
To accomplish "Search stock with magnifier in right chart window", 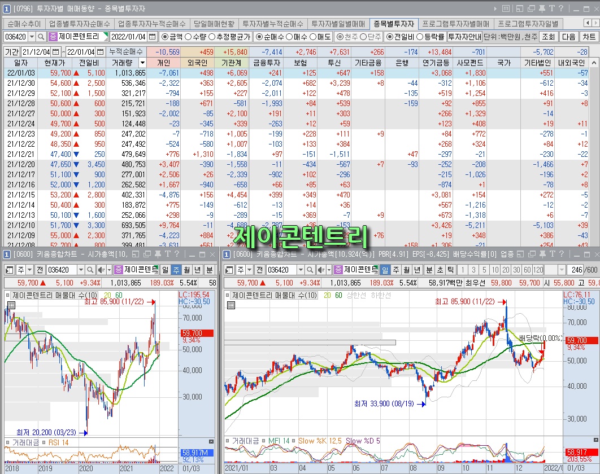I will pyautogui.click(x=310, y=270).
